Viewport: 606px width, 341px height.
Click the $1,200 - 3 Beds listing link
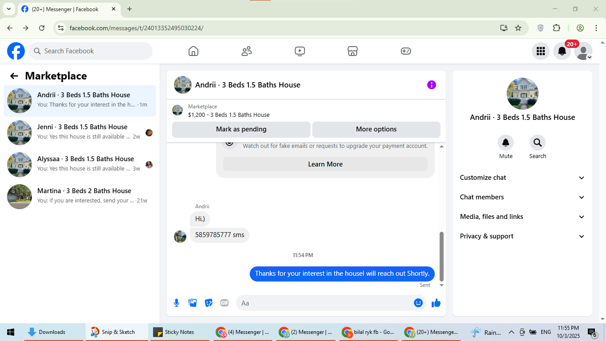pyautogui.click(x=229, y=115)
